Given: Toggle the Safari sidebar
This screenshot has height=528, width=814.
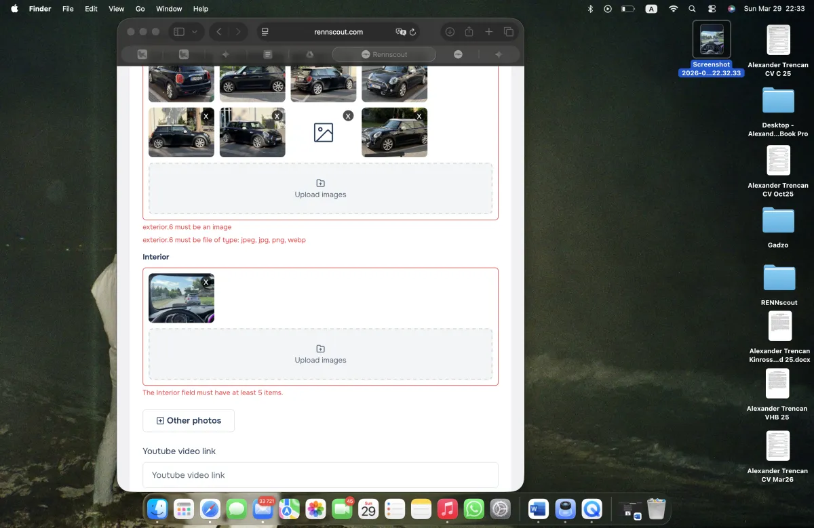Looking at the screenshot, I should (179, 32).
